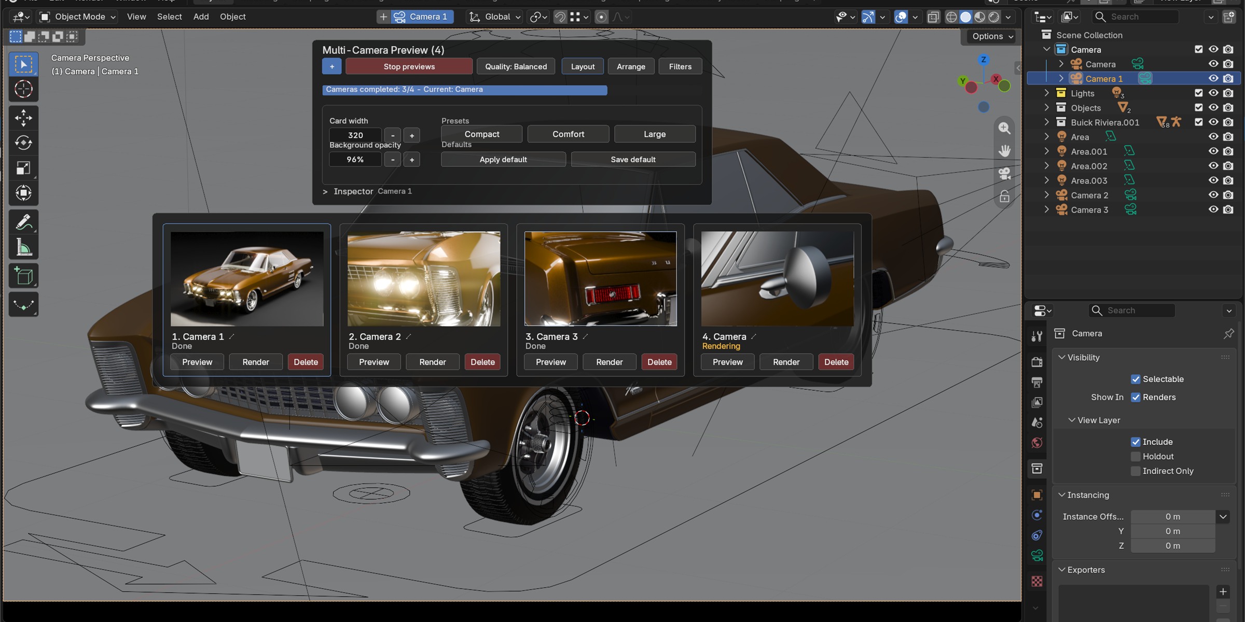Pin the Camera properties panel
The height and width of the screenshot is (622, 1245).
coord(1228,333)
